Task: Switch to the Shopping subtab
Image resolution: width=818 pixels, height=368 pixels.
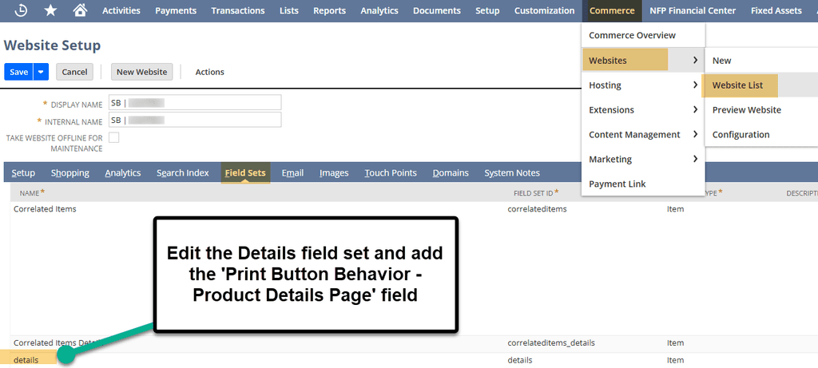Action: [x=70, y=172]
